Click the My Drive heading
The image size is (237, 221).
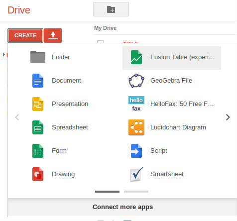click(105, 28)
